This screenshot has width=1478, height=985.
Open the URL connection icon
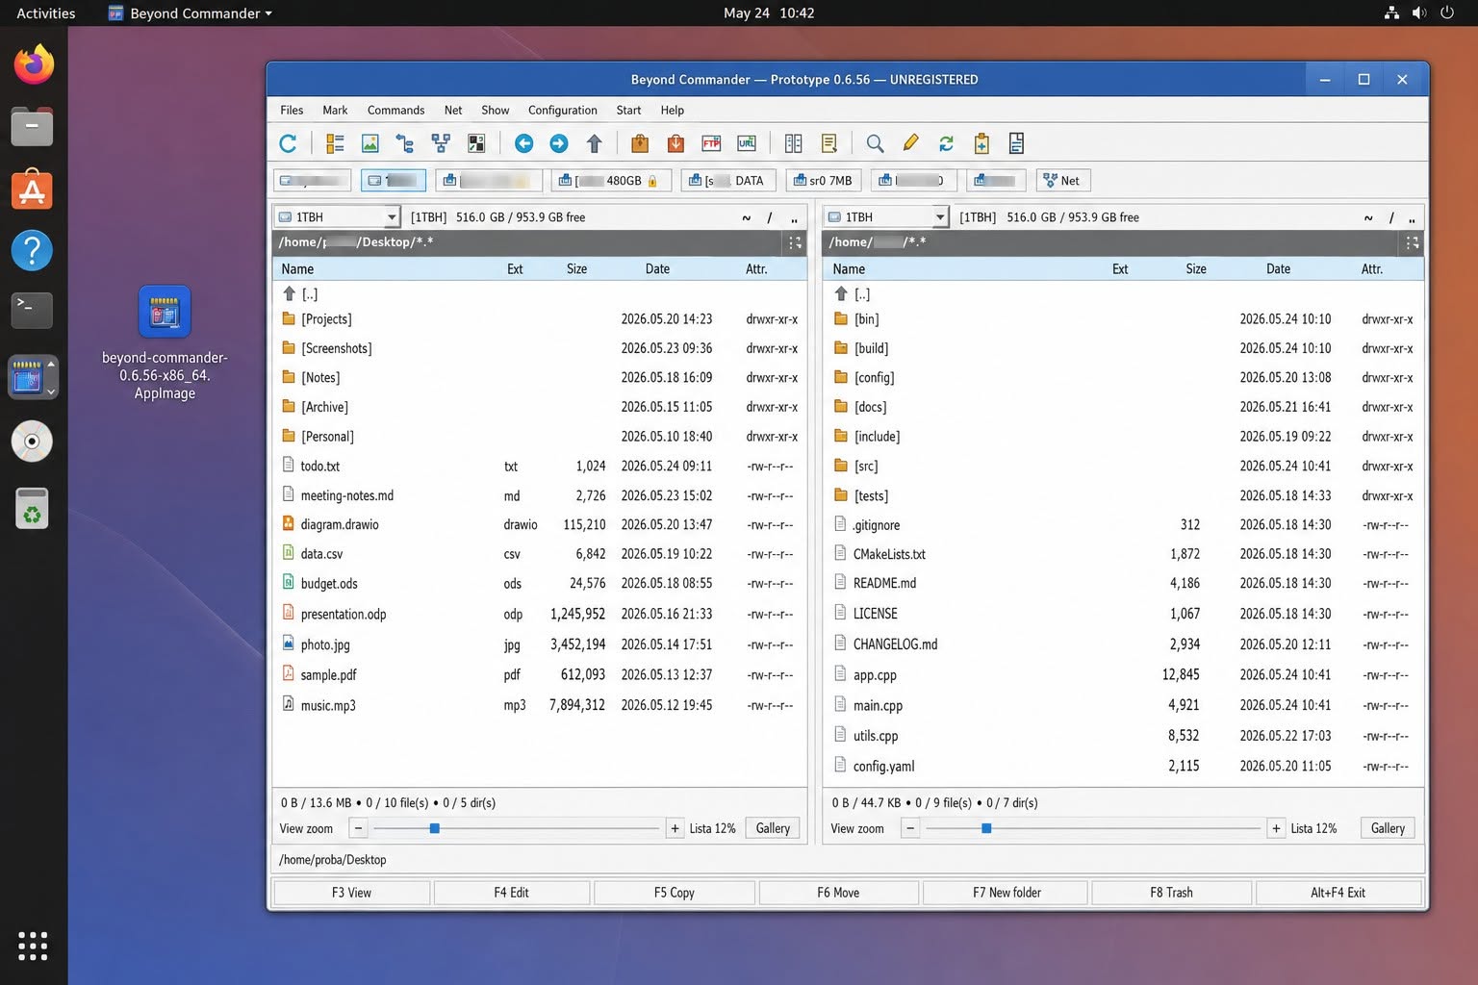coord(747,144)
